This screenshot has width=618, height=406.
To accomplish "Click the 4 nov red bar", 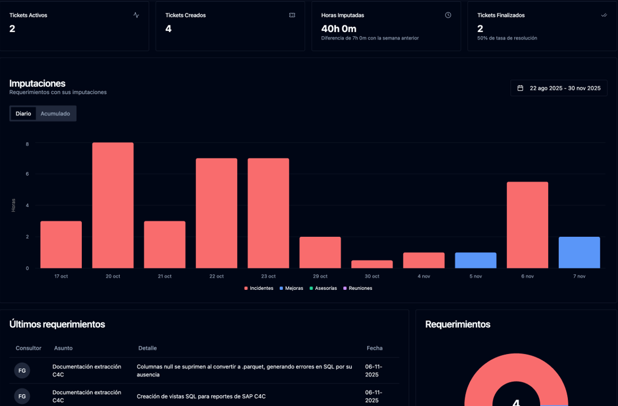I will (423, 261).
